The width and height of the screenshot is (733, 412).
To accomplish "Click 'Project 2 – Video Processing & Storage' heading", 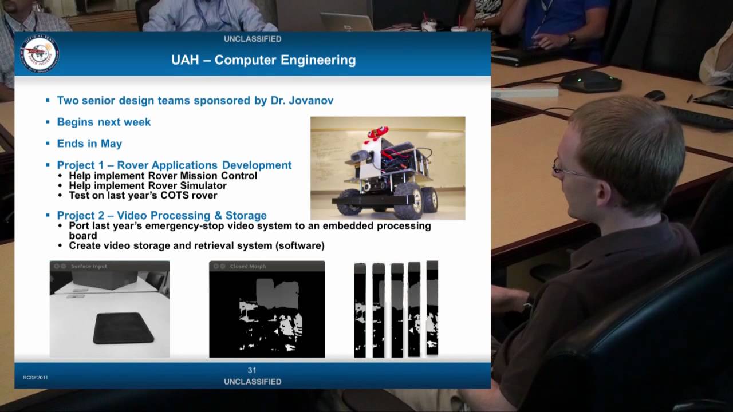I will (x=161, y=216).
